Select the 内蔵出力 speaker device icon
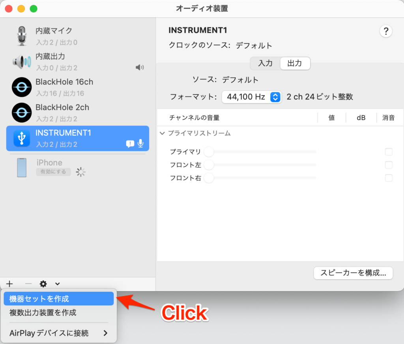Viewport: 404px width, 344px height. 22,62
